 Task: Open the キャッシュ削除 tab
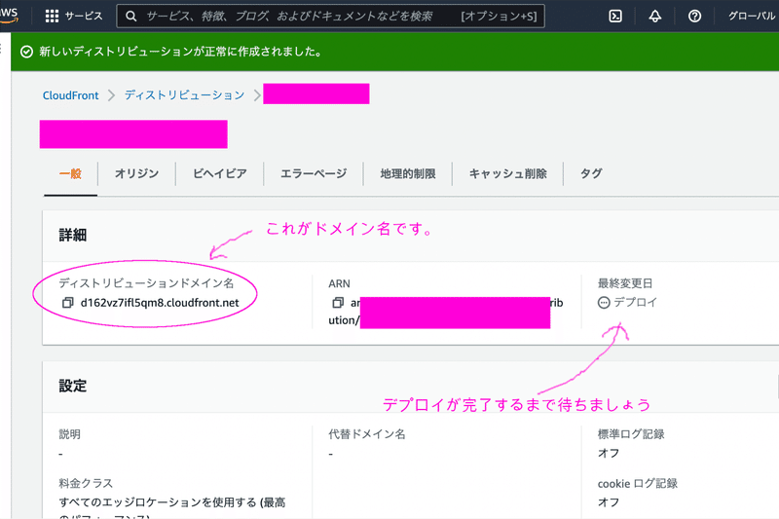pos(507,173)
